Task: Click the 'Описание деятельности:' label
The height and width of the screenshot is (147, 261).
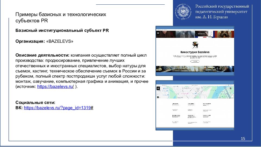Action: pyautogui.click(x=42, y=55)
